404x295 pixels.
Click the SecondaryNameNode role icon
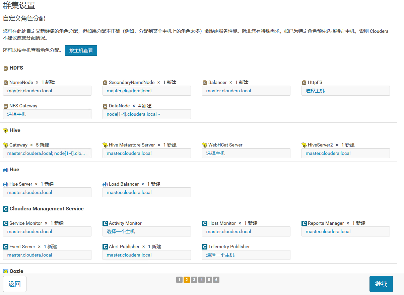[105, 83]
